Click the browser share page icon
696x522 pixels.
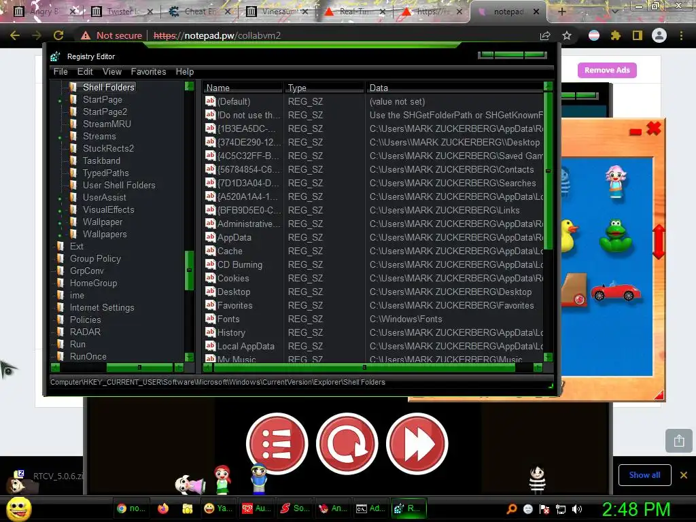(x=545, y=35)
